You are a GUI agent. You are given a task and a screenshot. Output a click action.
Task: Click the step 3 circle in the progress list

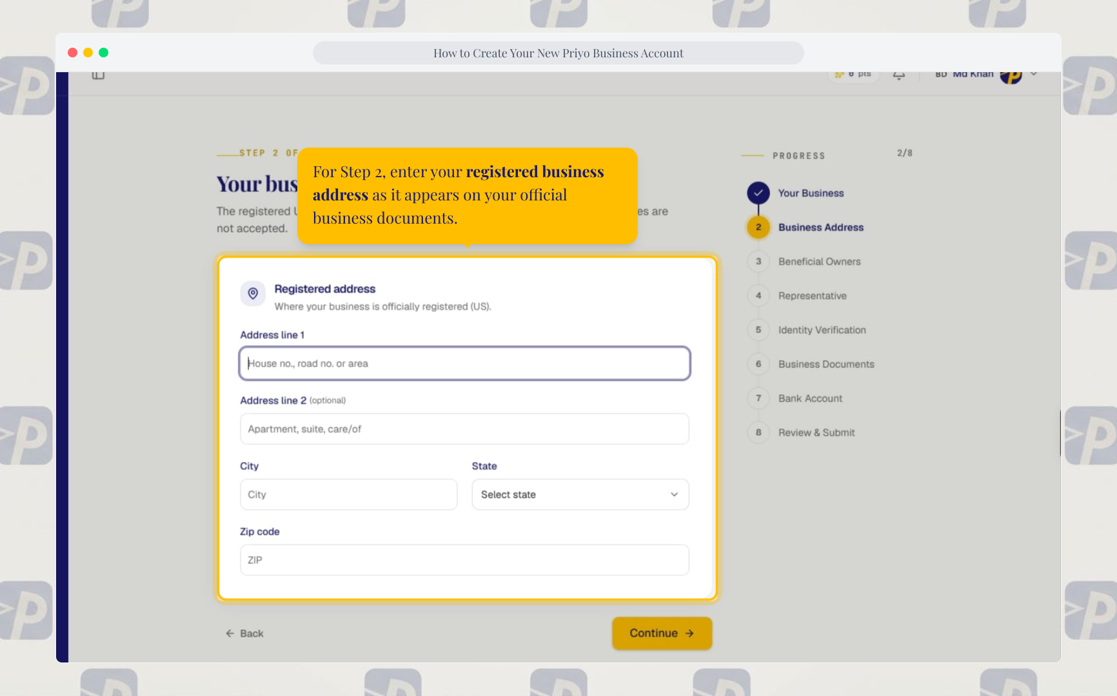pyautogui.click(x=758, y=261)
